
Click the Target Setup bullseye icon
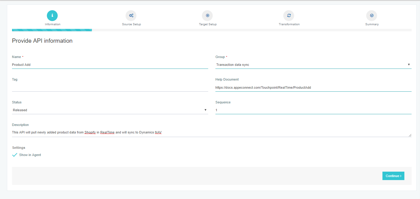(207, 16)
